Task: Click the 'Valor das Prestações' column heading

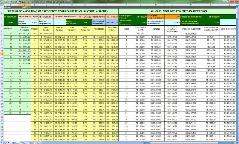Action: point(24,29)
